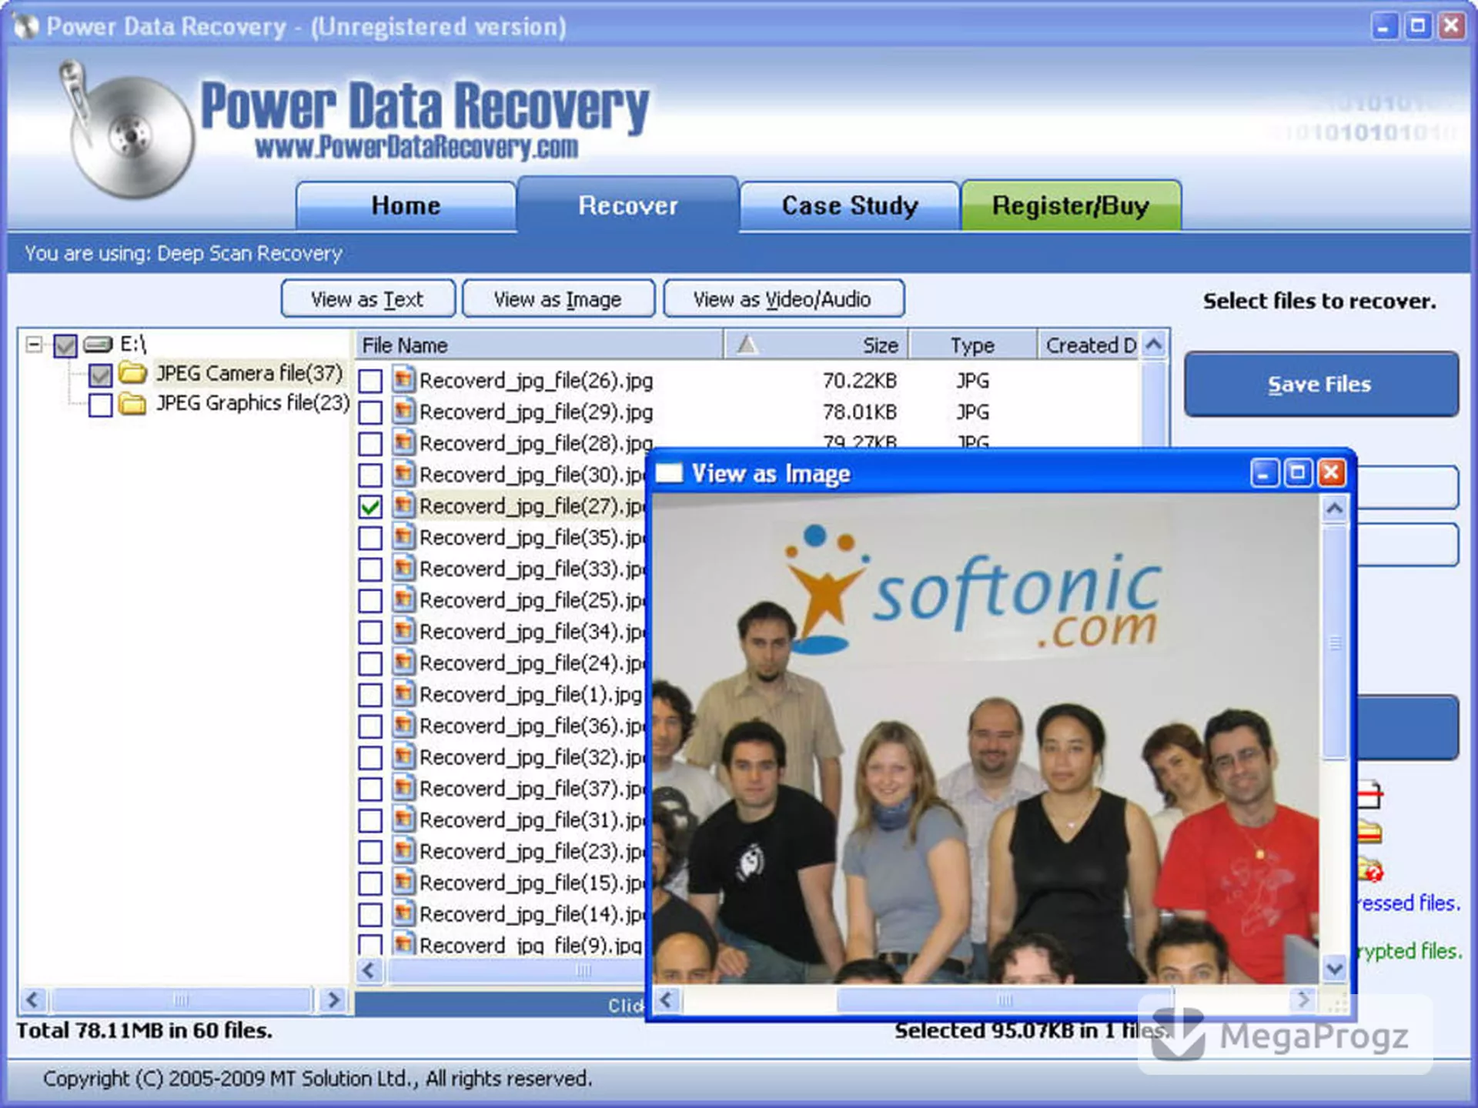
Task: Click scroll left arrow in View as Image window
Action: pyautogui.click(x=667, y=1000)
